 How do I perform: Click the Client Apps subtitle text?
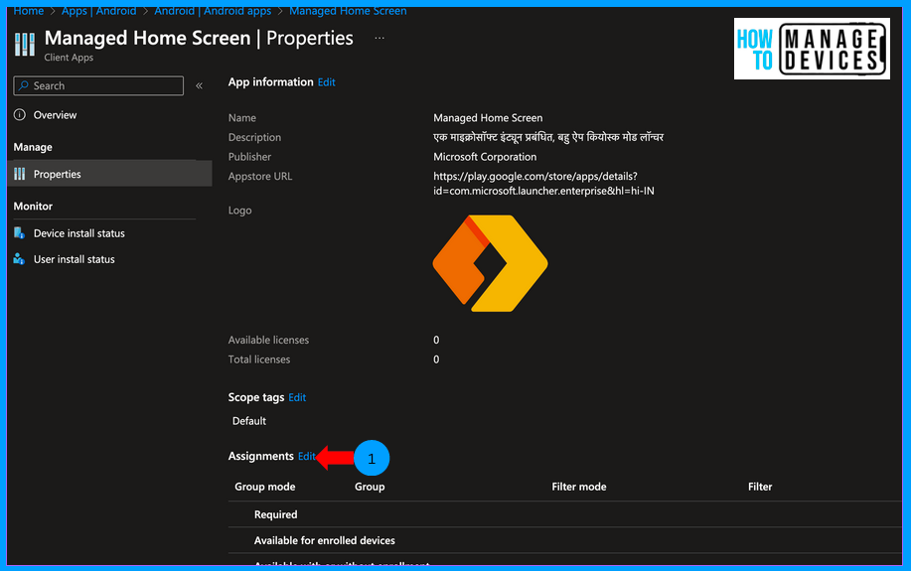point(69,58)
